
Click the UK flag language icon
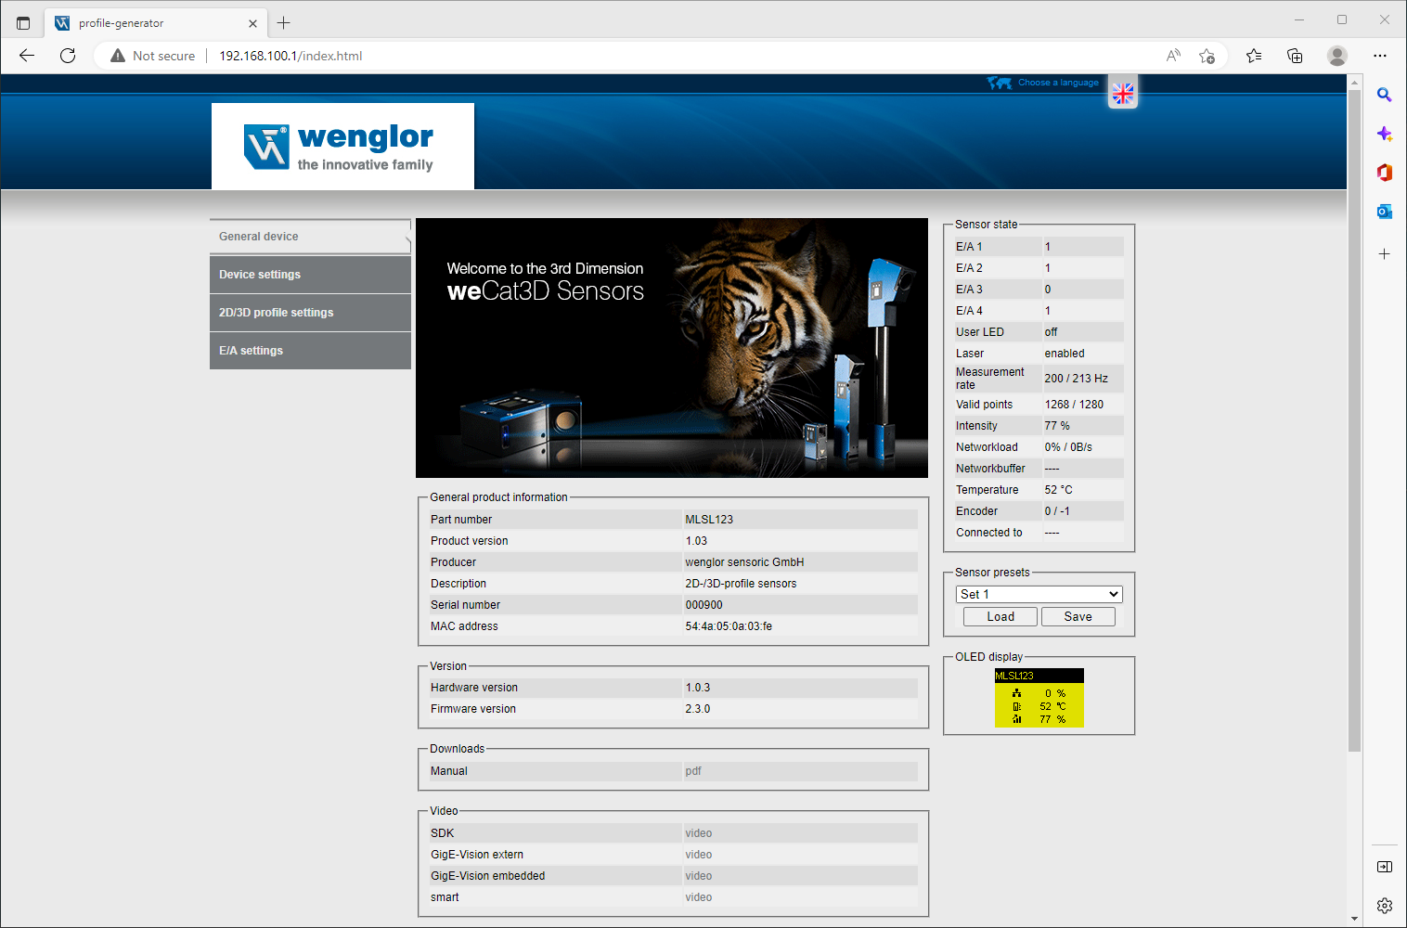click(1123, 93)
